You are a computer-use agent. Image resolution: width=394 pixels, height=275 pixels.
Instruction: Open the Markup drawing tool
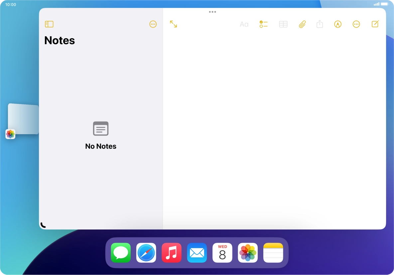pos(337,24)
